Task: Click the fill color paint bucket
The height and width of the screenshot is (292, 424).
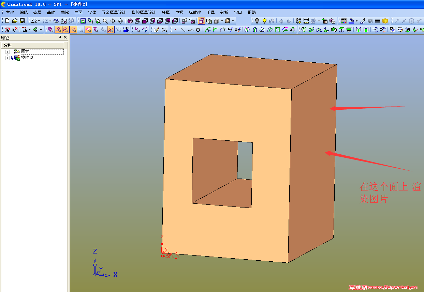Action: [351, 21]
